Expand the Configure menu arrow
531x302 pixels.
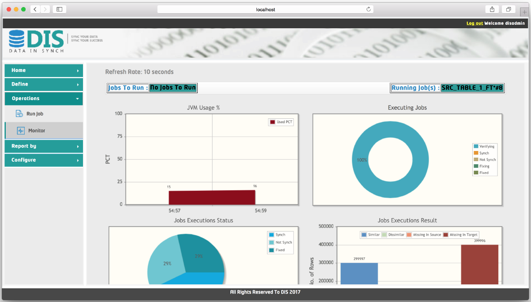[78, 160]
